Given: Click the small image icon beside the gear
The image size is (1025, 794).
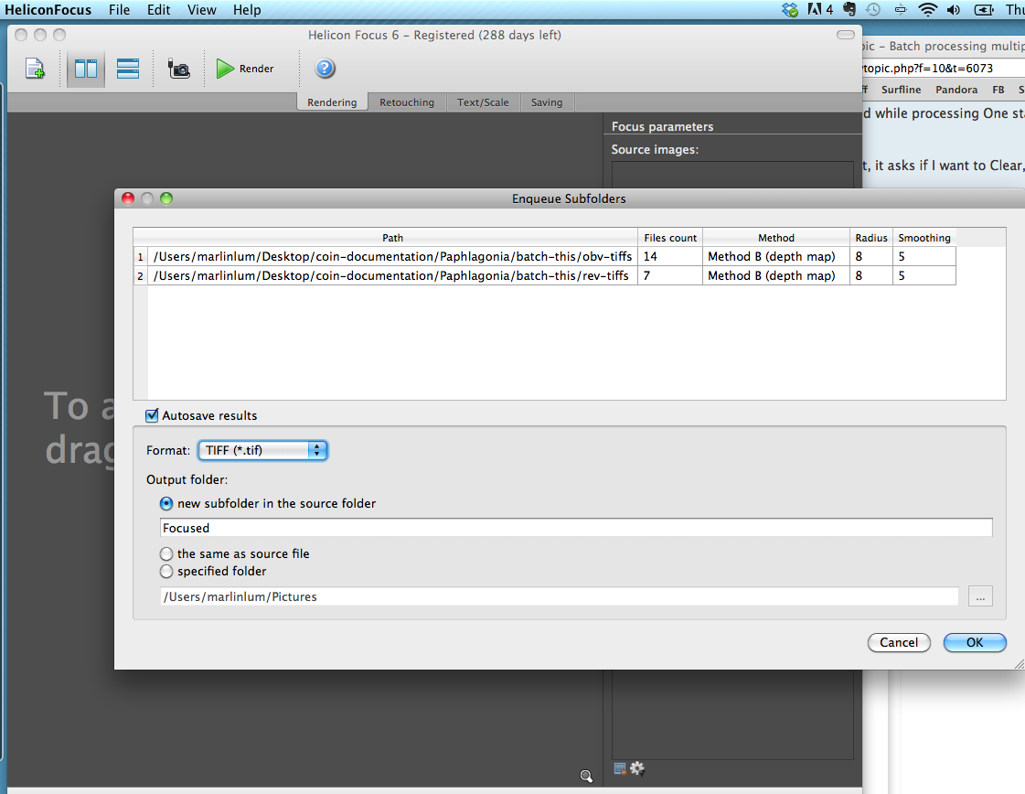Looking at the screenshot, I should [620, 768].
